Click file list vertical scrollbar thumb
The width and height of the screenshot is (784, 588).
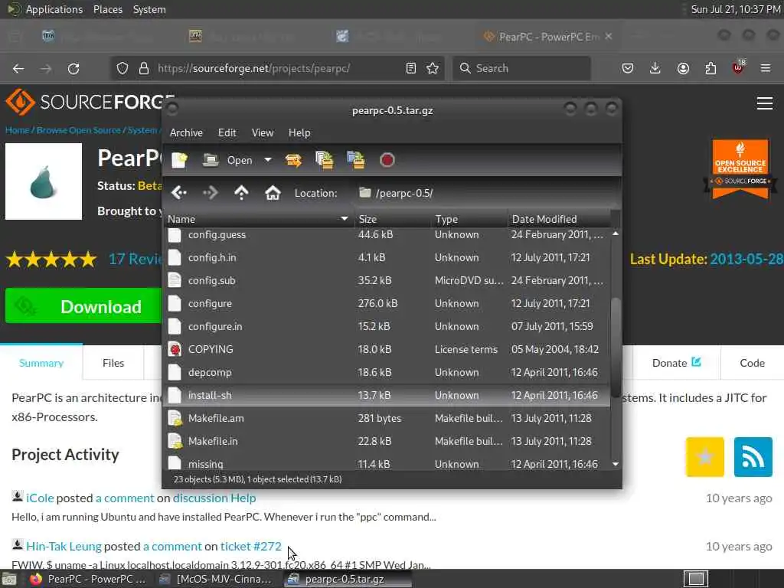pyautogui.click(x=616, y=348)
